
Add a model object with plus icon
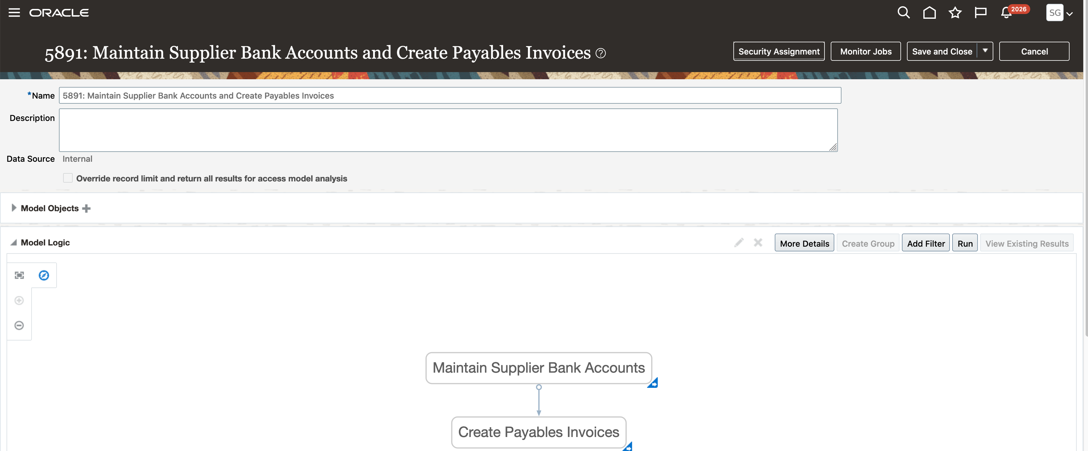(x=87, y=209)
